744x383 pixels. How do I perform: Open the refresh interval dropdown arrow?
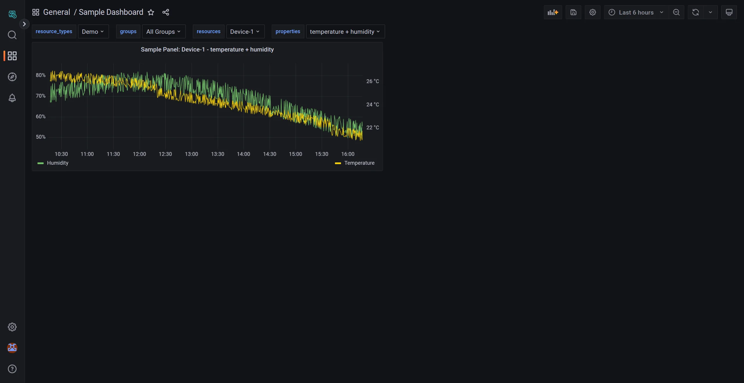tap(710, 12)
